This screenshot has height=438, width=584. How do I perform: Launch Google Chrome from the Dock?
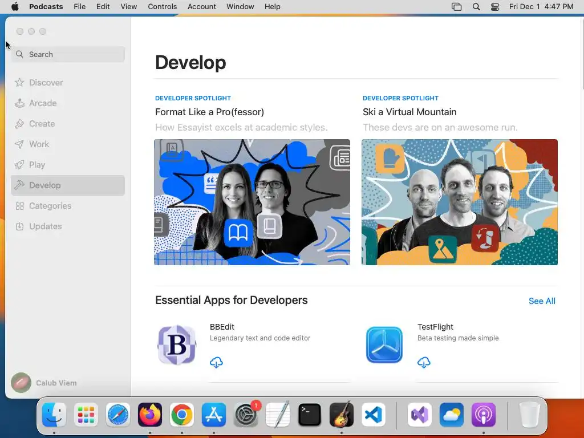click(182, 415)
